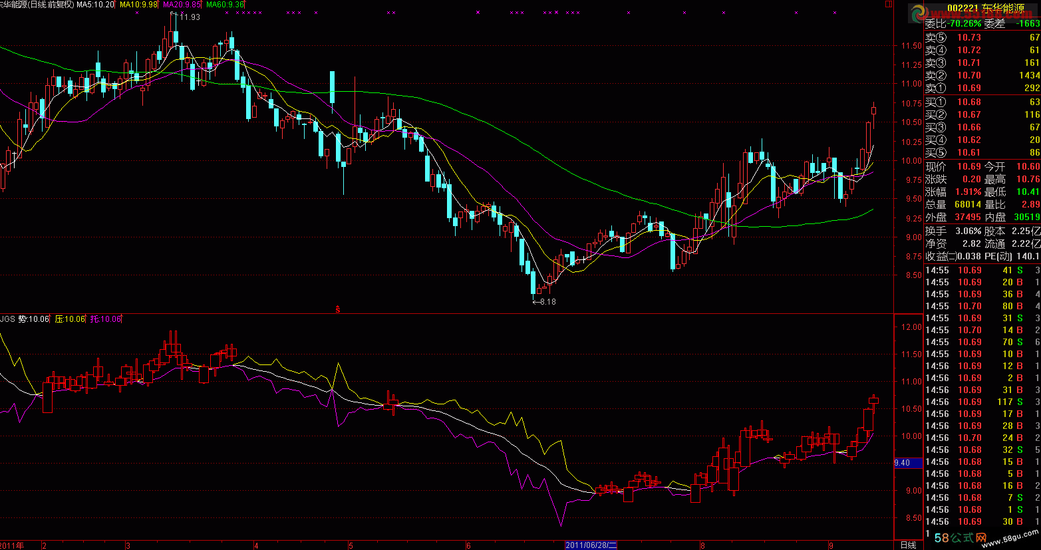This screenshot has height=550, width=1041.
Task: Select the green MA60:9.36 indicator label
Action: [225, 4]
